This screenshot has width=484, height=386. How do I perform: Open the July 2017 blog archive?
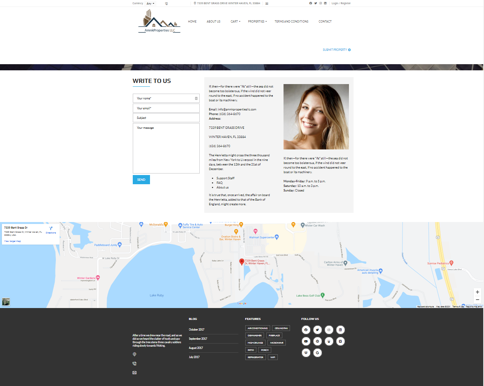[194, 357]
